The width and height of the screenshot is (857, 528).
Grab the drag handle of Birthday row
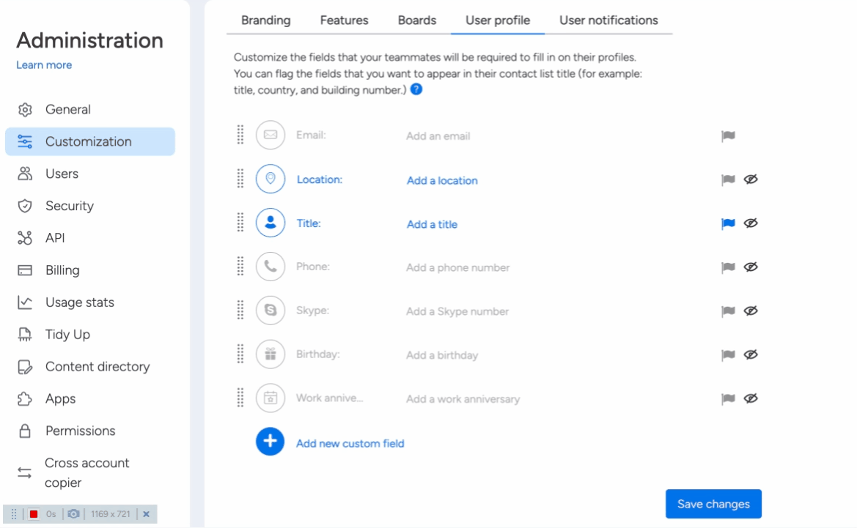click(x=240, y=354)
